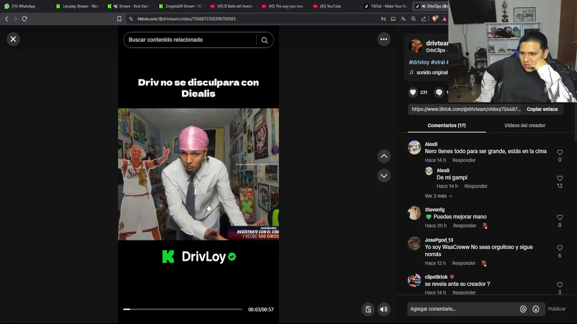Viewport: 577px width, 324px height.
Task: Open clipstiktok's profile avatar
Action: [x=414, y=280]
